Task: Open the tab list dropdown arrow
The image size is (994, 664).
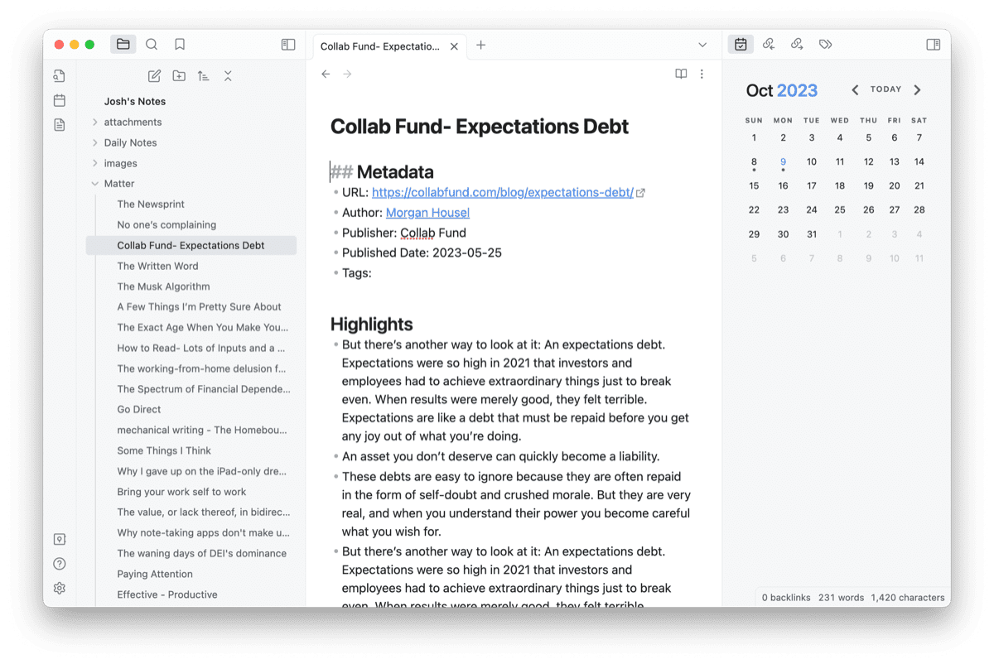Action: pos(702,45)
